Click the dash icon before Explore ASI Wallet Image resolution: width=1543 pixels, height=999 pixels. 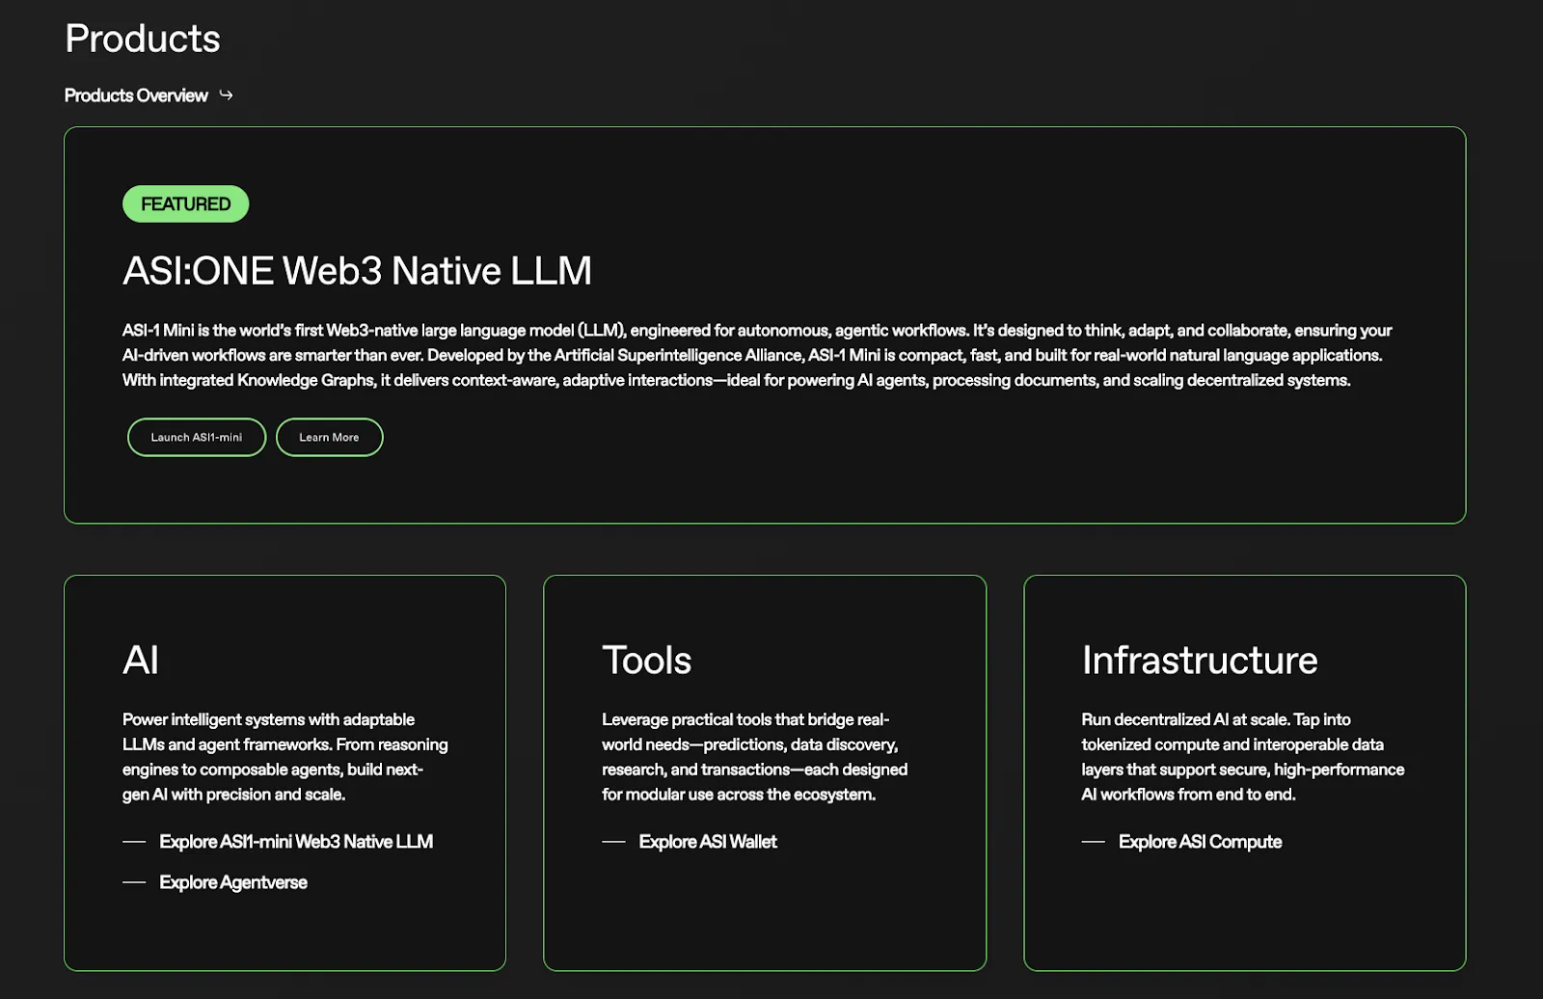coord(613,842)
